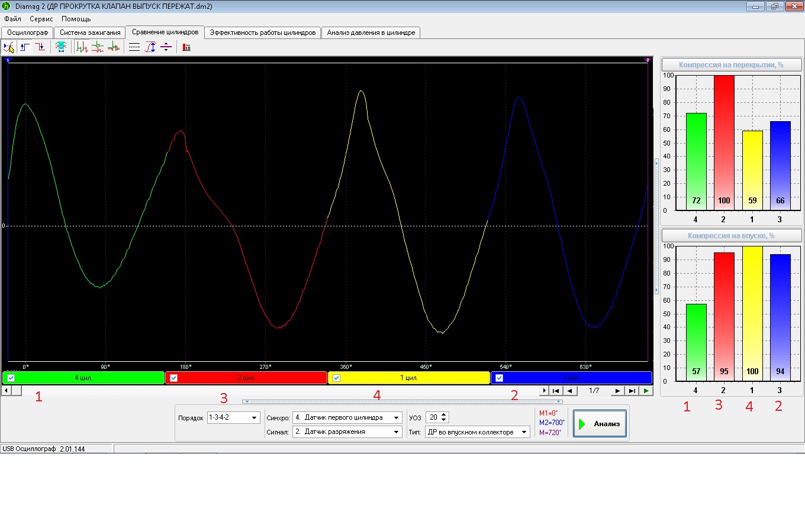This screenshot has height=532, width=805.
Task: Increase the УОЗ value with up arrow
Action: [x=445, y=415]
